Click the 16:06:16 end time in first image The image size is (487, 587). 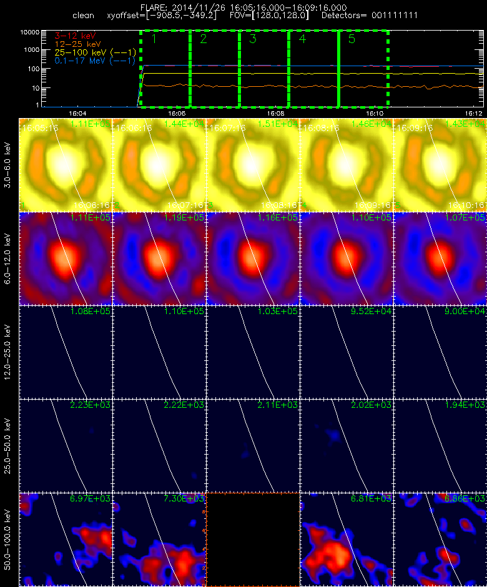pos(92,205)
